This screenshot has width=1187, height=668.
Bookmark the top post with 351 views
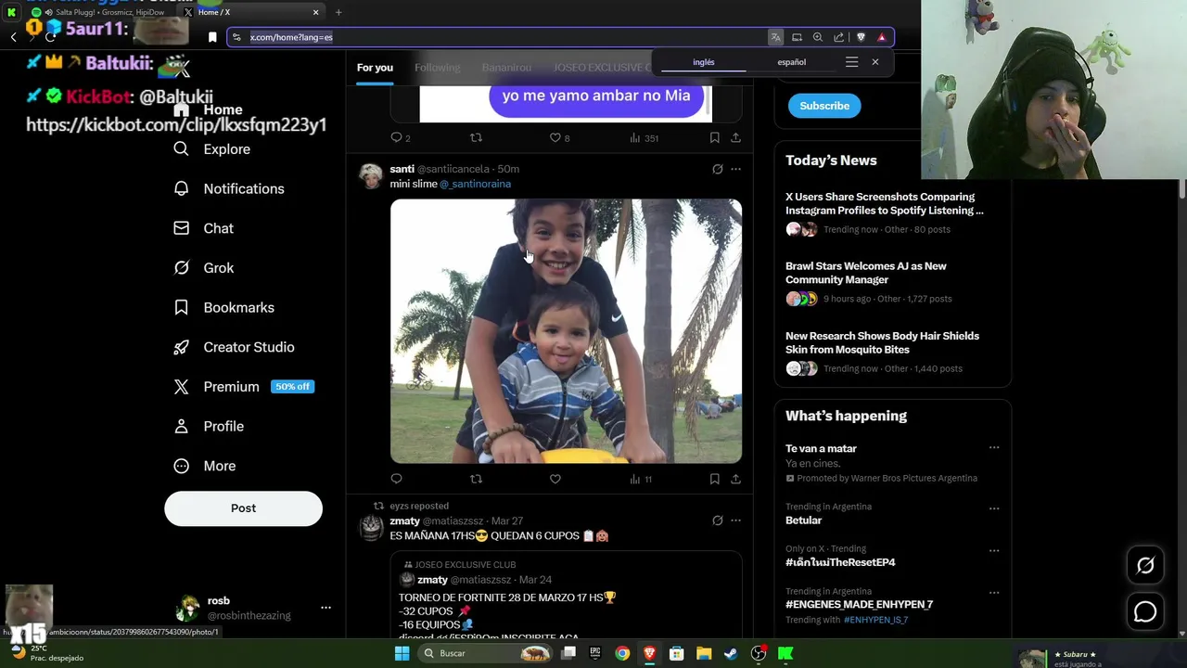click(x=714, y=137)
